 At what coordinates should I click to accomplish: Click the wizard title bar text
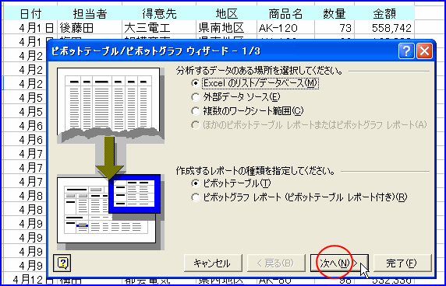[x=156, y=51]
